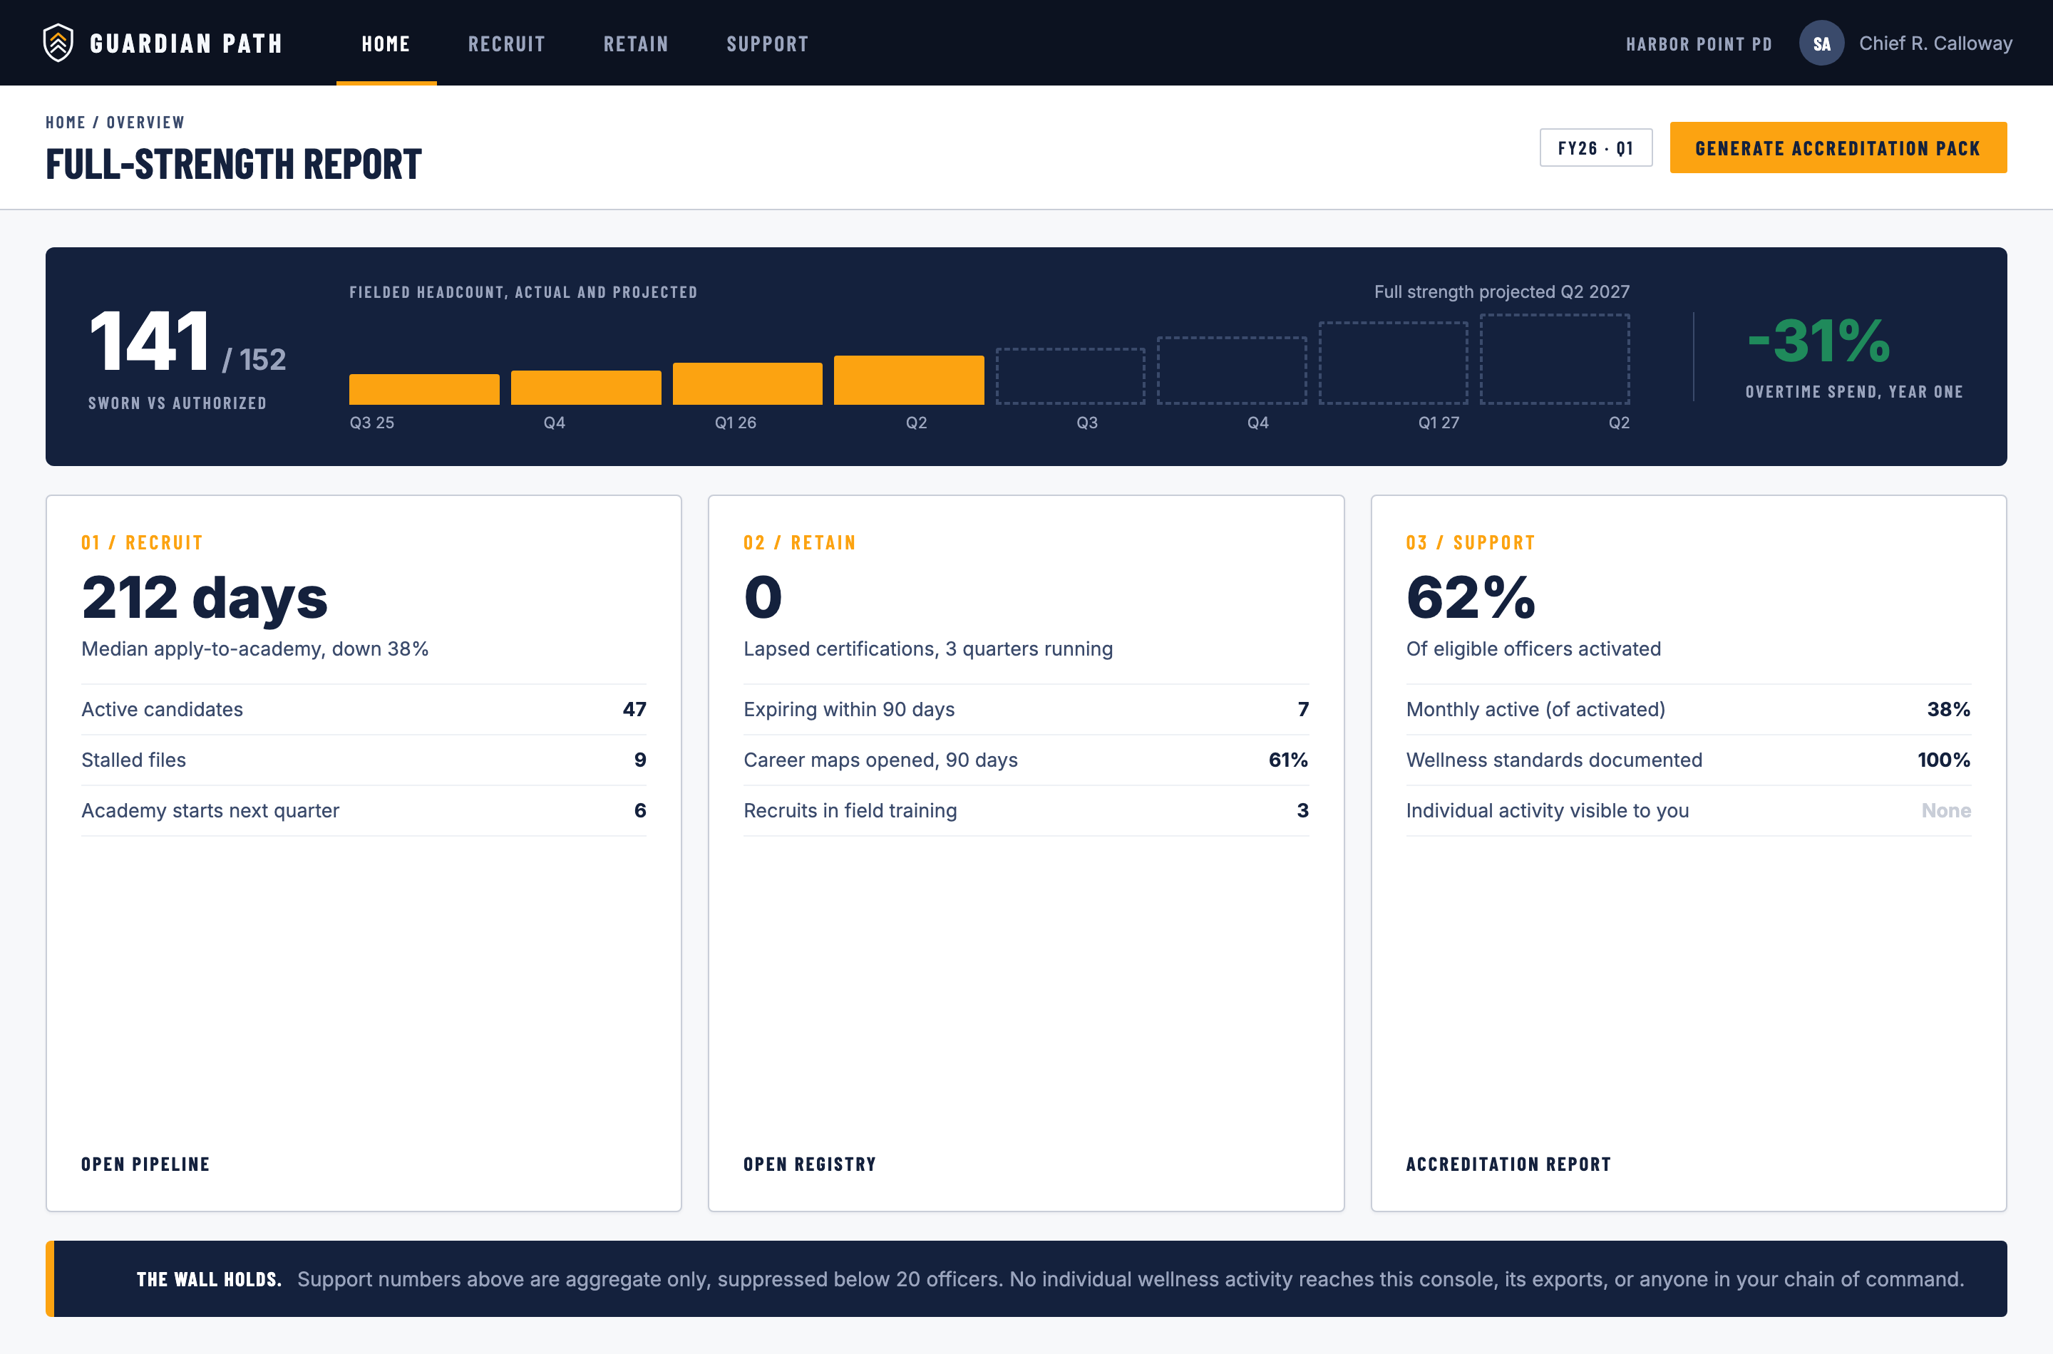Open Chief R. Calloway profile name
This screenshot has width=2053, height=1354.
coord(1935,43)
